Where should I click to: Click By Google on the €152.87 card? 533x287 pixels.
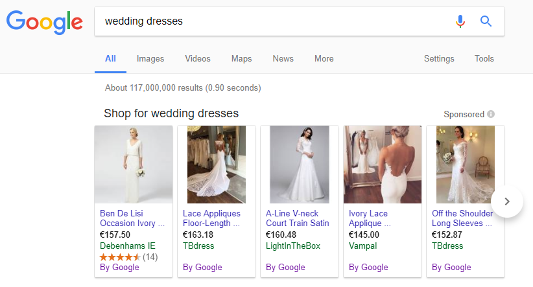(x=451, y=268)
